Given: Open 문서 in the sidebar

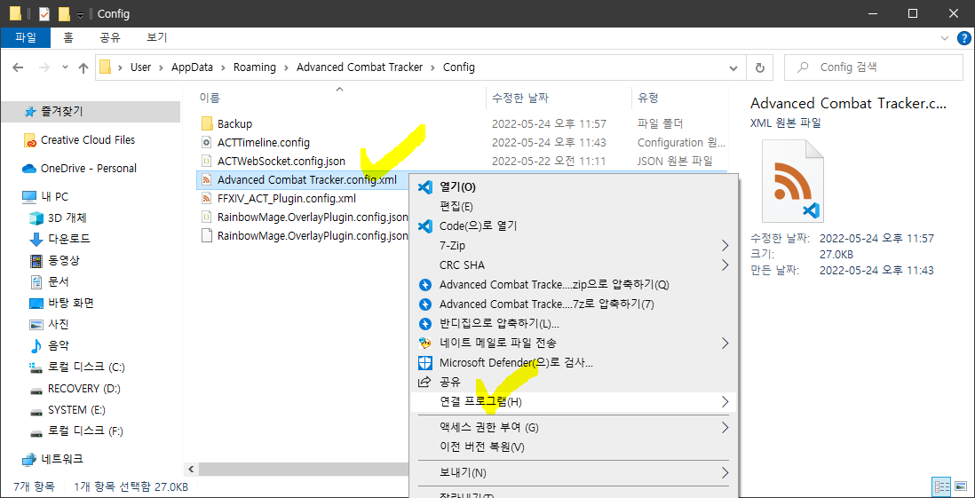Looking at the screenshot, I should click(x=59, y=281).
